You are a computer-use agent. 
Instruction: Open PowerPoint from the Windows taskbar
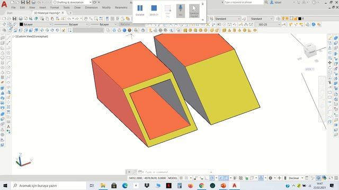224,185
